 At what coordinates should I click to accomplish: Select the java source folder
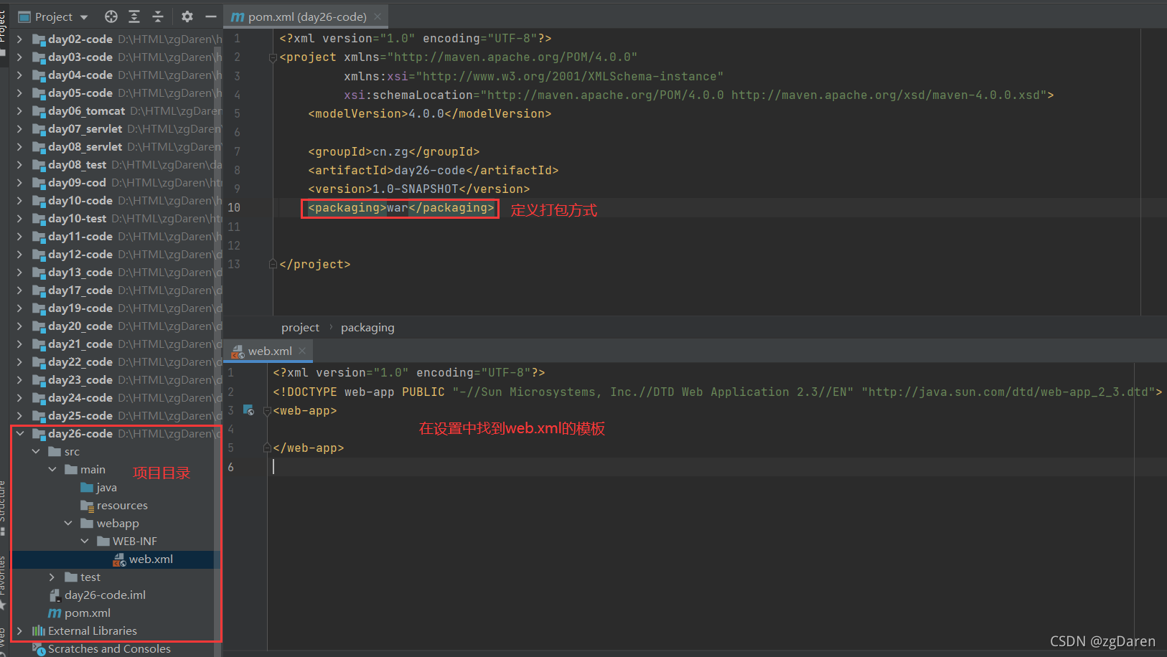(106, 488)
